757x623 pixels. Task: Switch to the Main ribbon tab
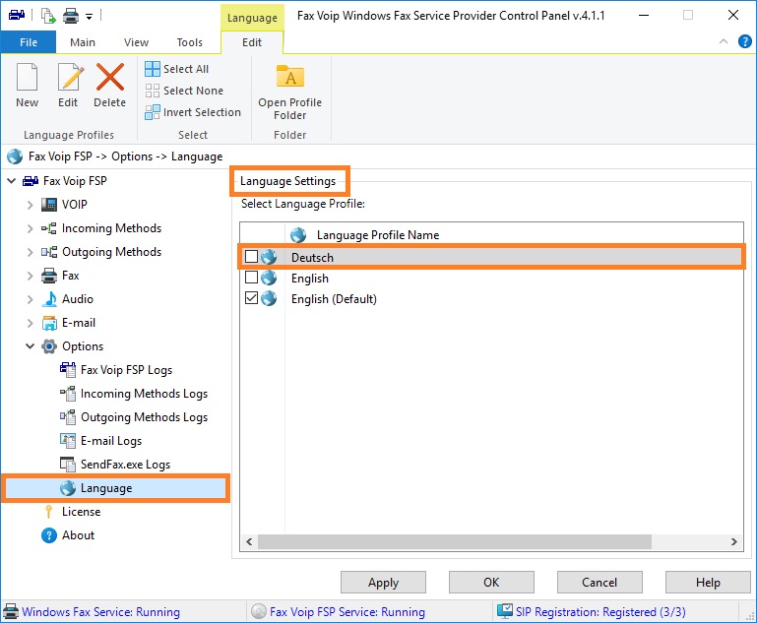tap(83, 42)
